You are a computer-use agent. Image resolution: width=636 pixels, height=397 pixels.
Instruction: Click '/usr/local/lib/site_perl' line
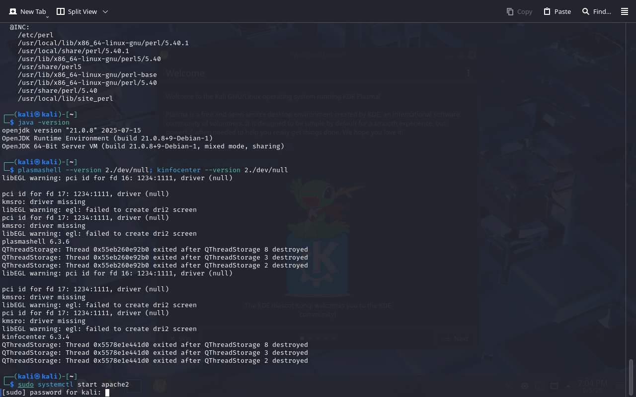tap(66, 99)
